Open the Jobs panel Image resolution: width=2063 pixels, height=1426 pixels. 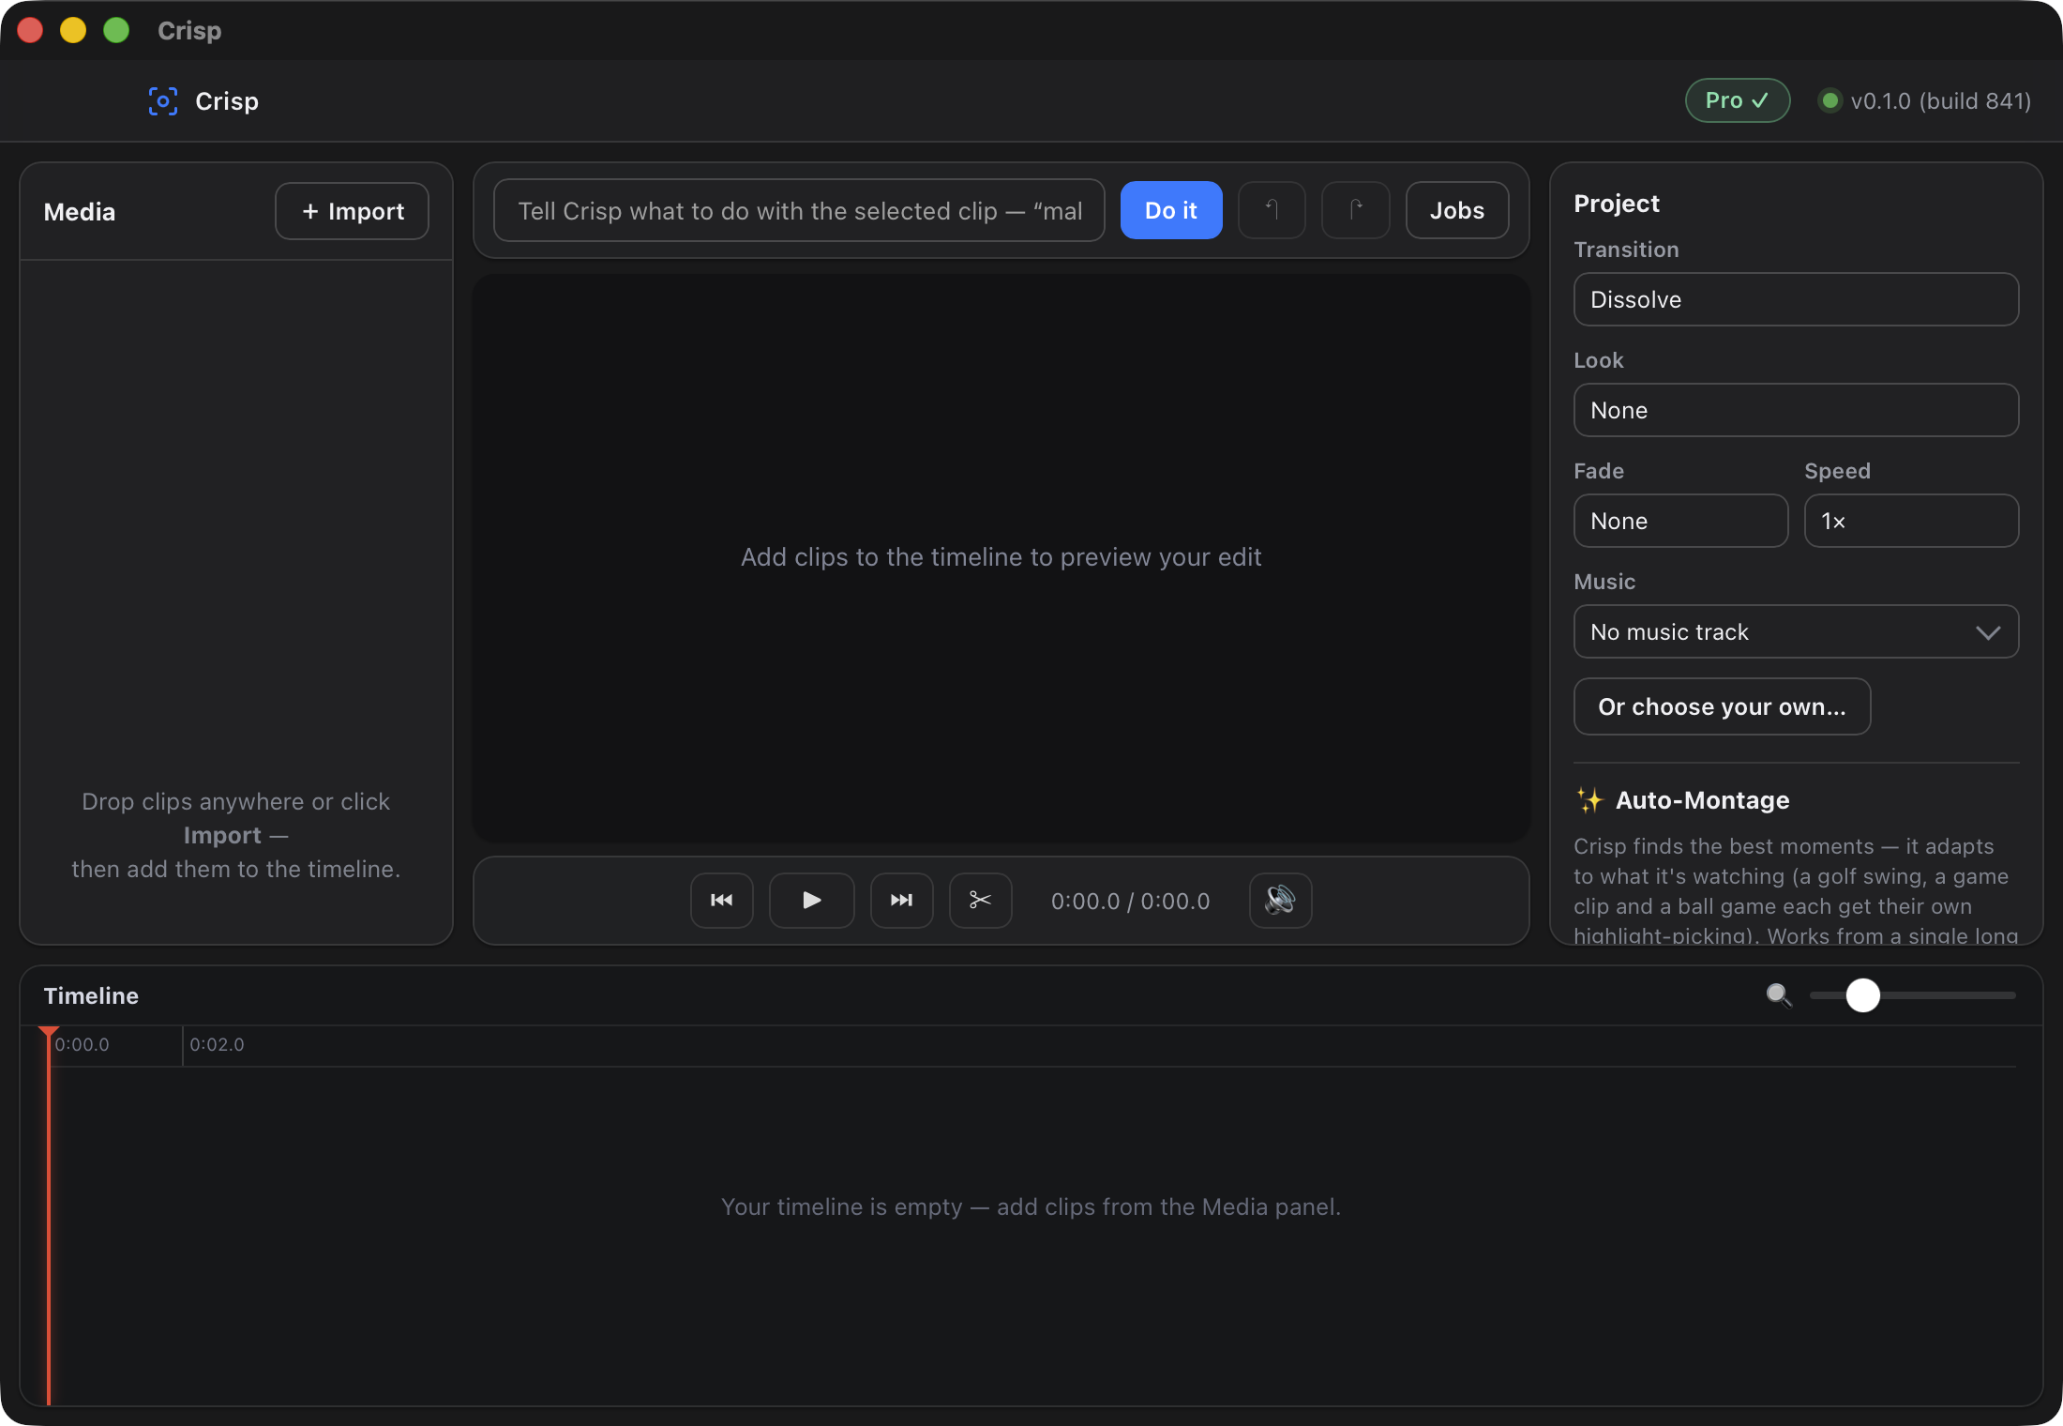1456,210
